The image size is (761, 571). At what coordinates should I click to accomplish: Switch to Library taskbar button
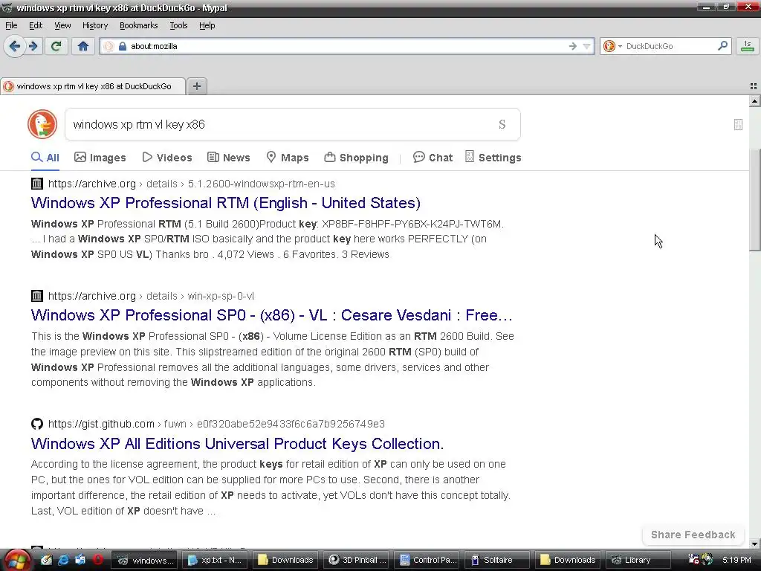638,560
